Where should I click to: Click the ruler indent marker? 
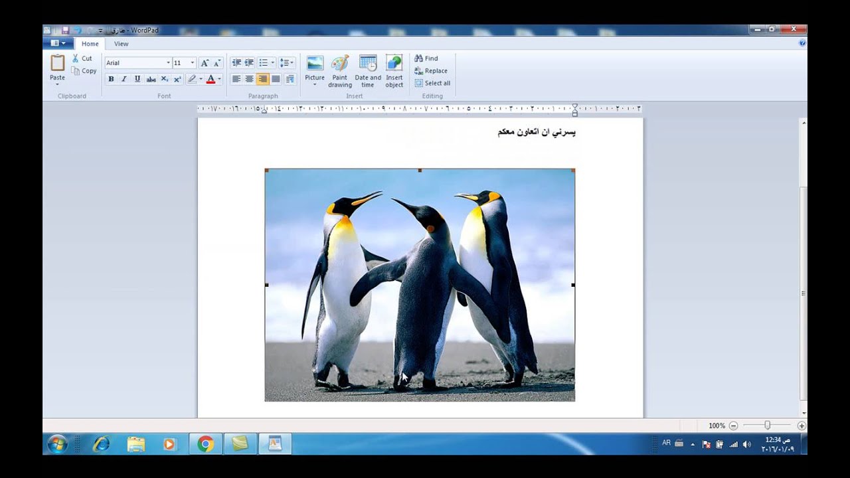575,110
